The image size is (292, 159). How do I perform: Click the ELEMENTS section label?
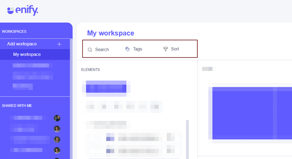90,70
